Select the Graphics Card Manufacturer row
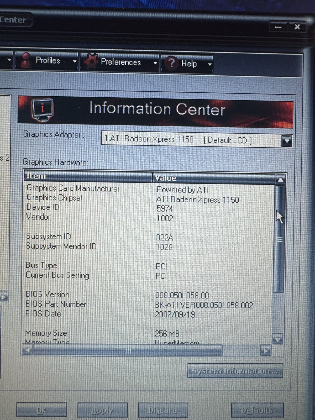The width and height of the screenshot is (315, 420). point(73,188)
